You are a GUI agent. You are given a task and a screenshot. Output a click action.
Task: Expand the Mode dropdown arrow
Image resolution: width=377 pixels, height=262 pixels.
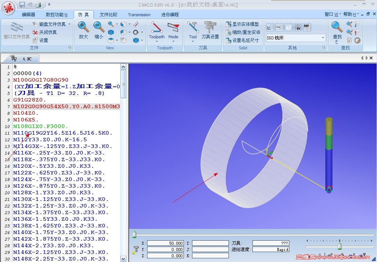[173, 41]
